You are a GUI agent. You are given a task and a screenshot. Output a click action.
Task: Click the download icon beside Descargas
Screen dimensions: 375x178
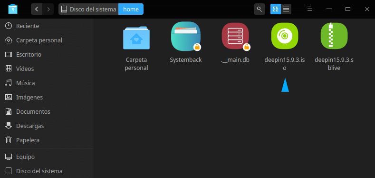pos(9,126)
